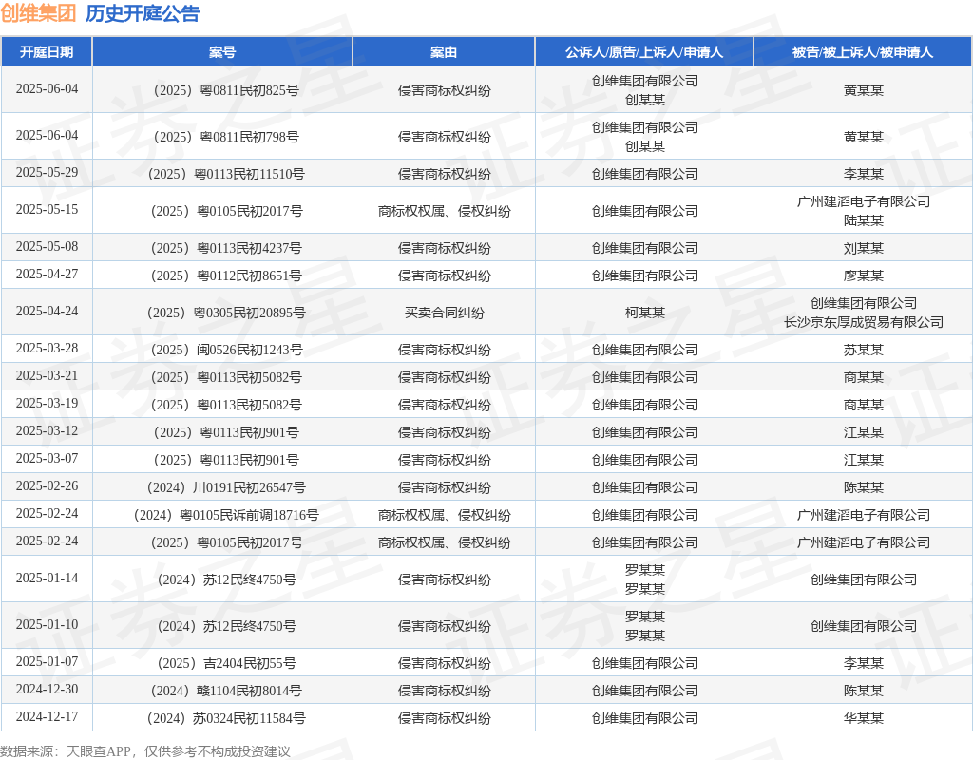Select case number 粤0113民初4237号
The image size is (973, 760).
[x=226, y=249]
